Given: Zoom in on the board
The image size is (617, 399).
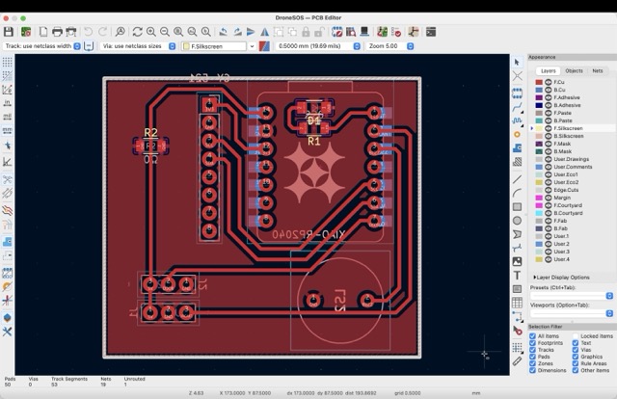Looking at the screenshot, I should [150, 32].
